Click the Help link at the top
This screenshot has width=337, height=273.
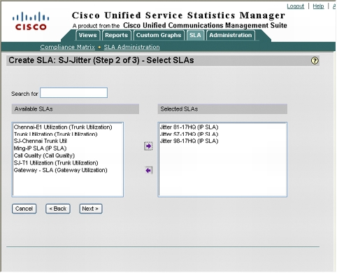click(318, 6)
